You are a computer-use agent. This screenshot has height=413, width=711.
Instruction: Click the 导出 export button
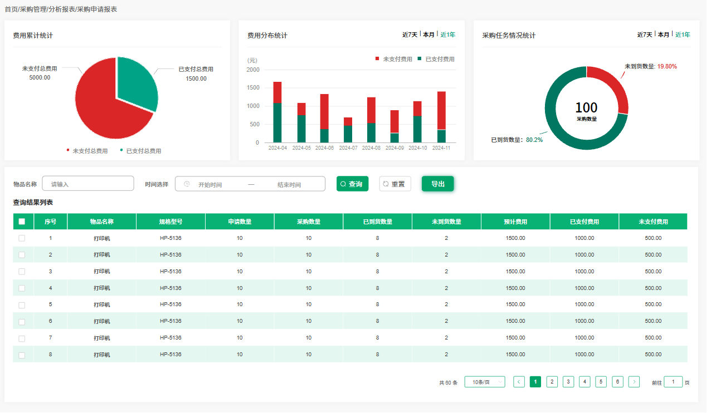pos(437,184)
